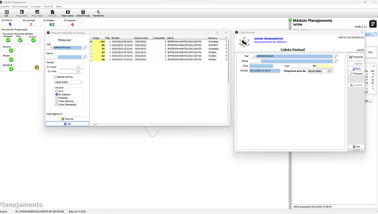Click the Dt. Inicial date field

[70, 66]
